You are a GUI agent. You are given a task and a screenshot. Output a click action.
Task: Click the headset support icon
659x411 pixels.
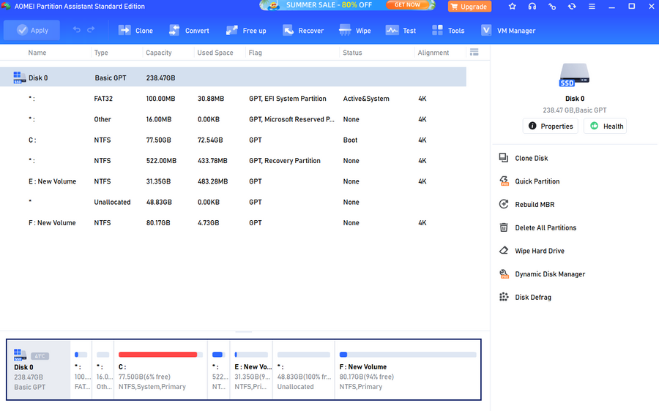pyautogui.click(x=532, y=7)
